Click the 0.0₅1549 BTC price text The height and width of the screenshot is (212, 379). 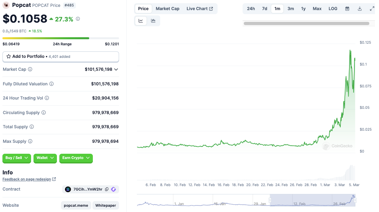[x=15, y=31]
